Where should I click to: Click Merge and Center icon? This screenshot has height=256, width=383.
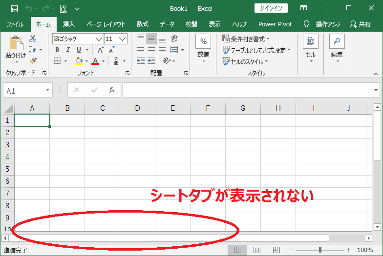pos(174,50)
